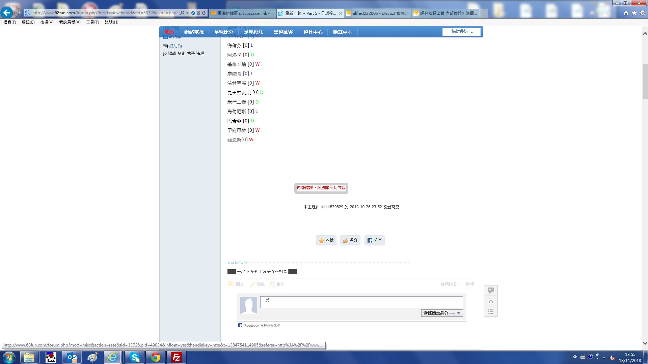Open the browser Home icon
The width and height of the screenshot is (648, 364).
[x=626, y=13]
